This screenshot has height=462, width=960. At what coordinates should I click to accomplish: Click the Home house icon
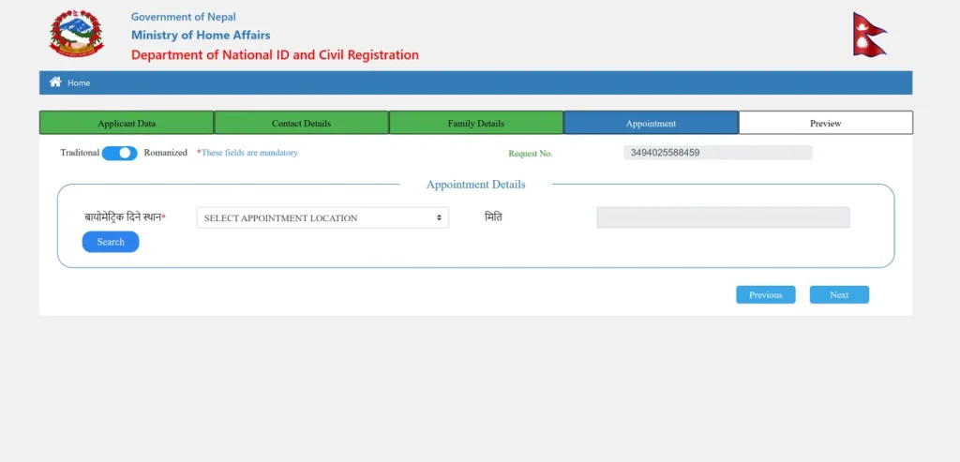click(x=55, y=82)
